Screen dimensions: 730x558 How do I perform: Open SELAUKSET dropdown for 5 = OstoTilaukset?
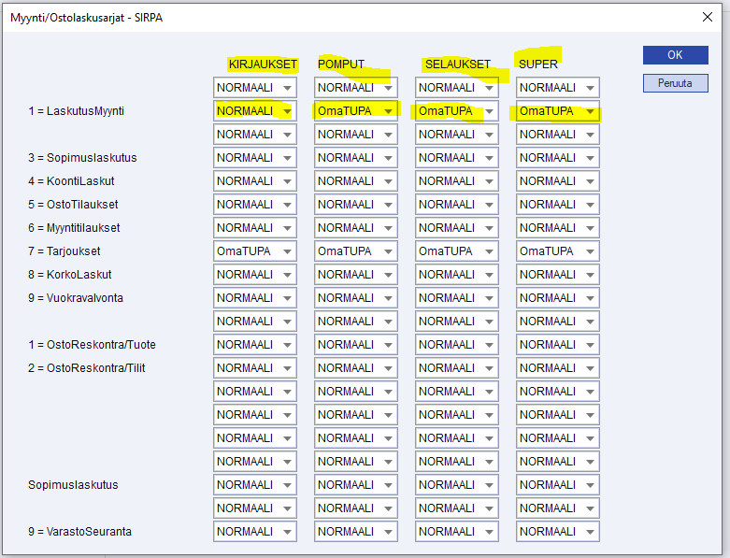click(x=488, y=205)
